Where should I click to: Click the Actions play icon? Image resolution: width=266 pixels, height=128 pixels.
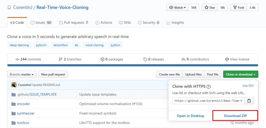click(x=97, y=23)
